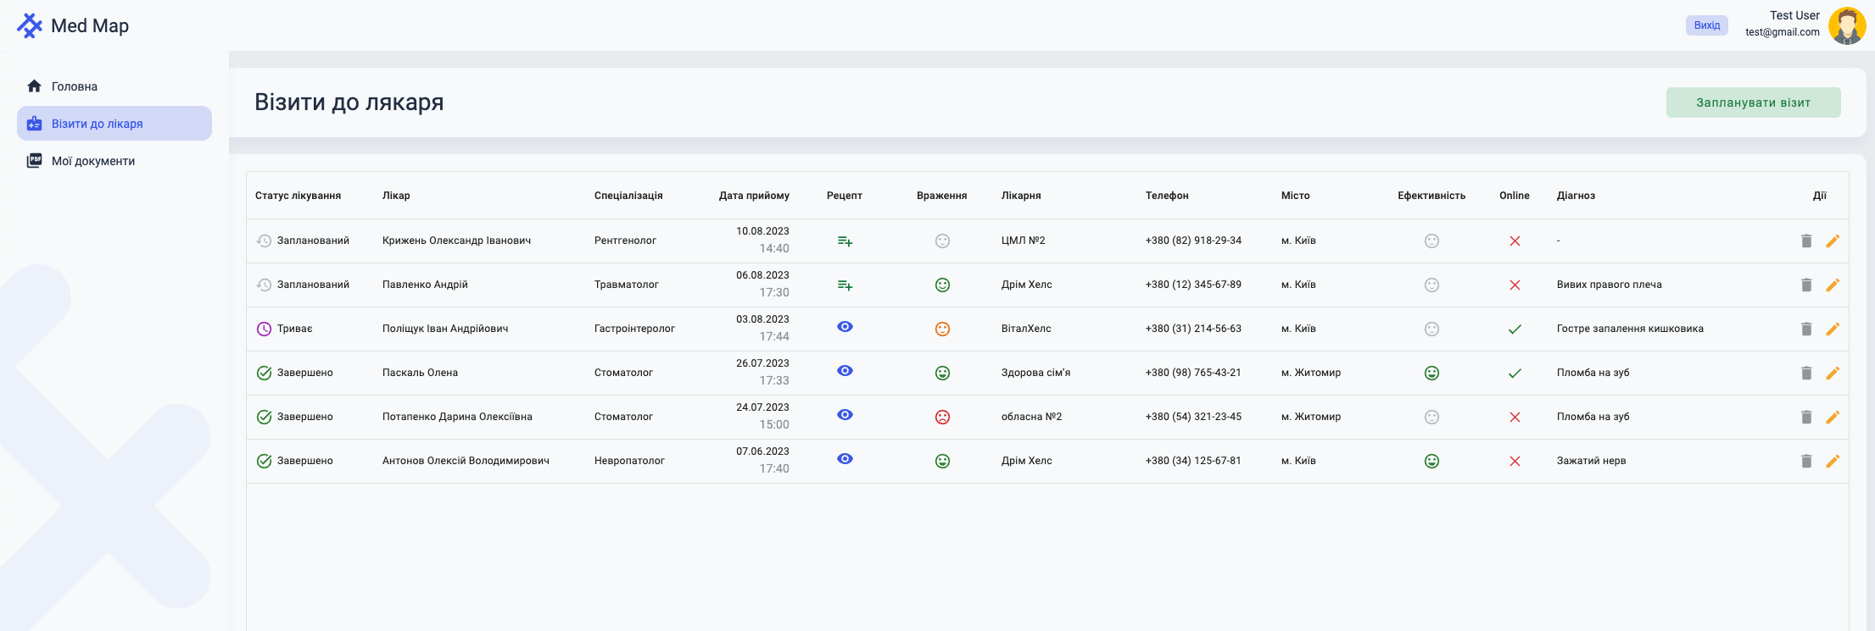Viewport: 1875px width, 631px height.
Task: Click Online checkmark for Поліщук Іван Андрійович
Action: 1515,329
